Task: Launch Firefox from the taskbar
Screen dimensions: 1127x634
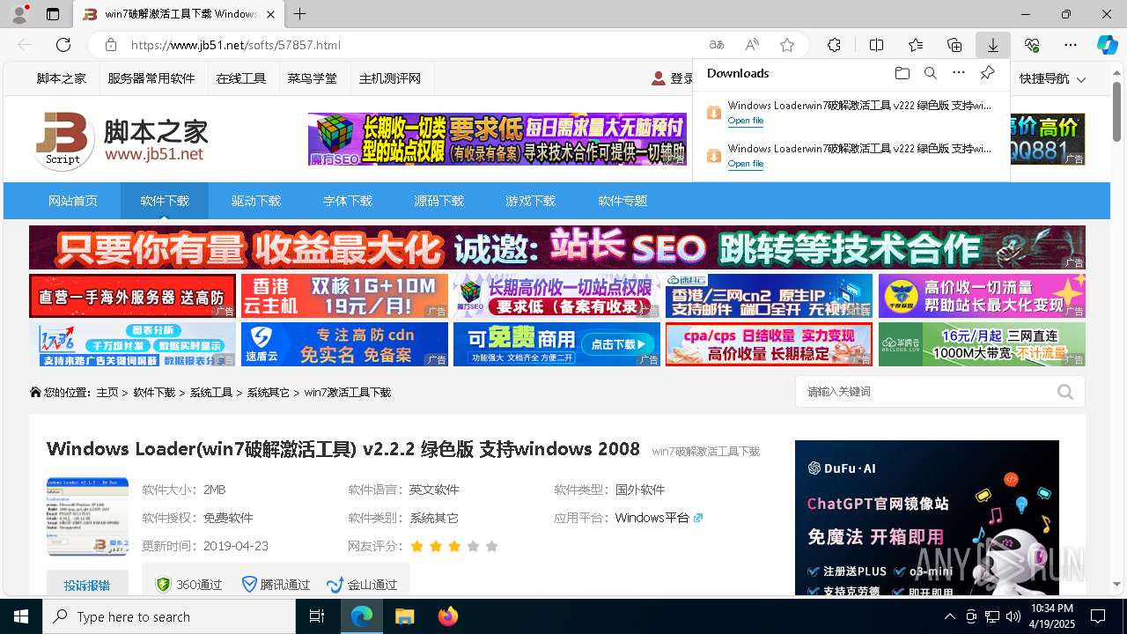Action: tap(447, 616)
